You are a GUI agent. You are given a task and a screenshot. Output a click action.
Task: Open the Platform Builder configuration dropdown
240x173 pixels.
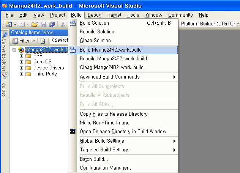click(x=238, y=24)
